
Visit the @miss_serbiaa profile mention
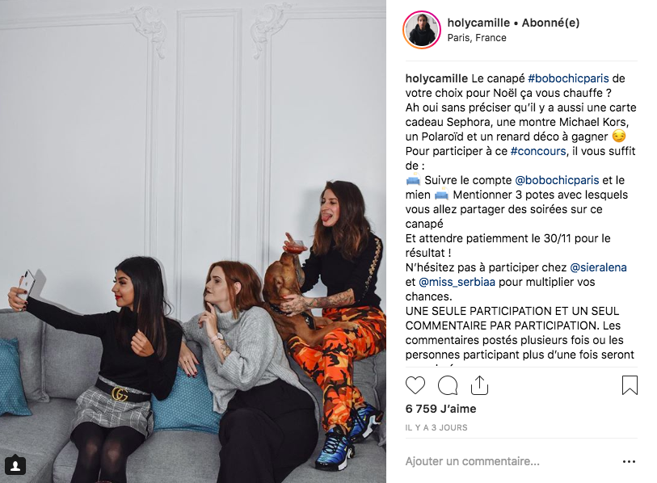457,282
